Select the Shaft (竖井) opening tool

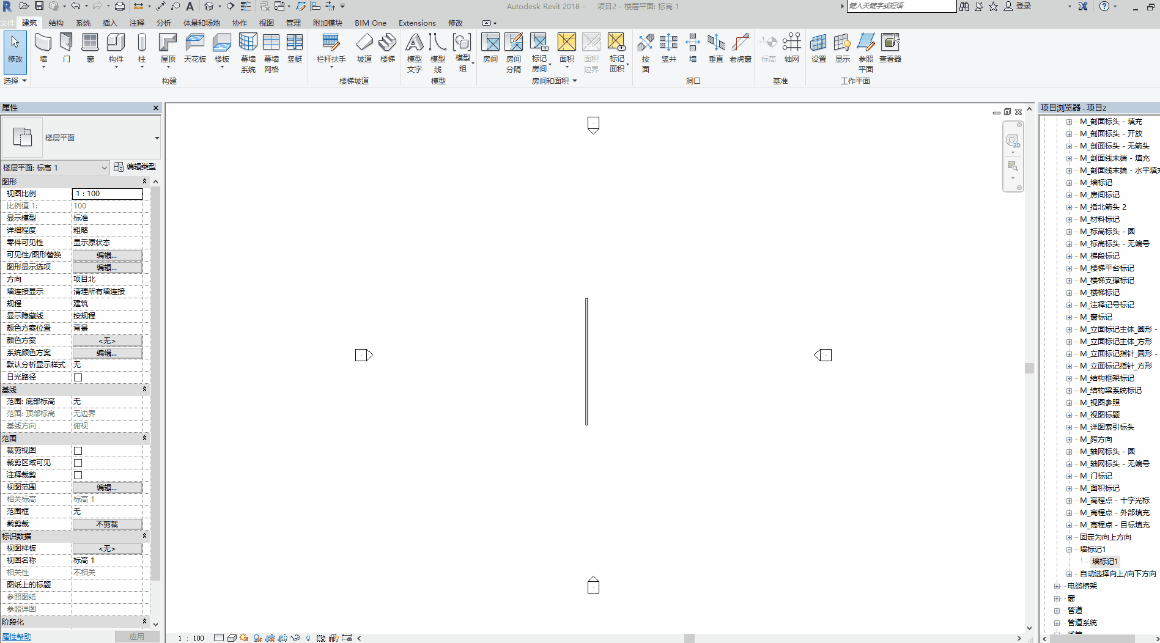click(669, 48)
